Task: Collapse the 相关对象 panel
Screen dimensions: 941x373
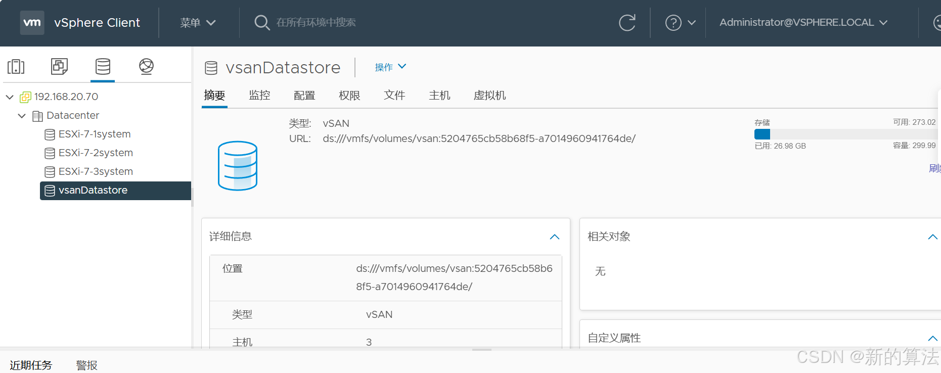Action: (x=933, y=237)
